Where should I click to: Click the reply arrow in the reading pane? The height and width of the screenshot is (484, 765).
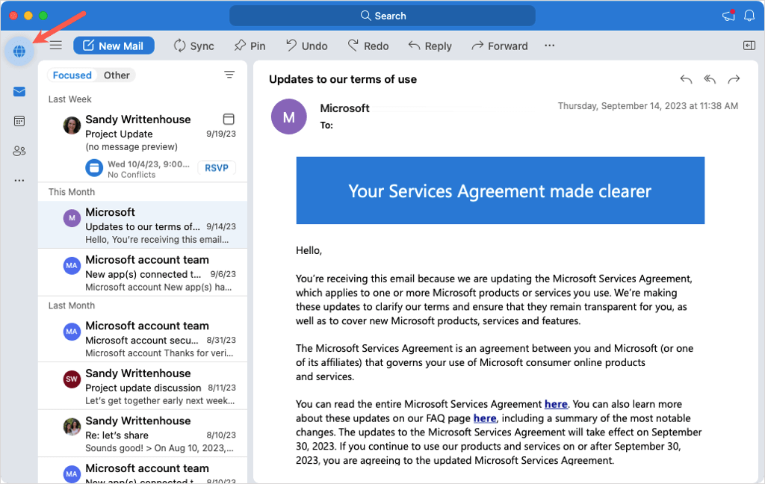tap(686, 79)
